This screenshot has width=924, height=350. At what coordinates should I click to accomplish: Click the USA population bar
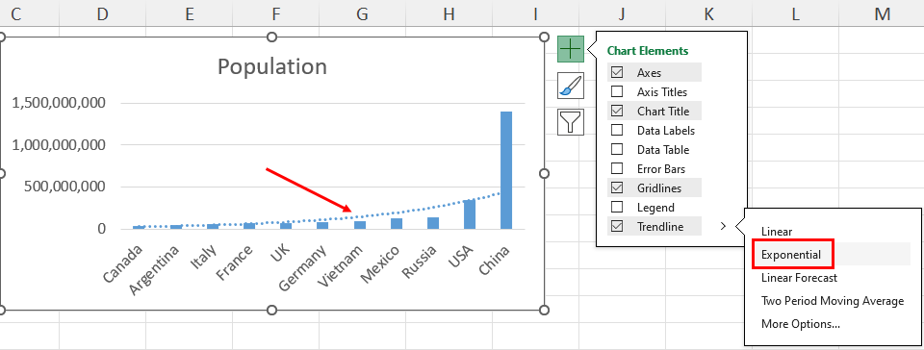coord(470,214)
